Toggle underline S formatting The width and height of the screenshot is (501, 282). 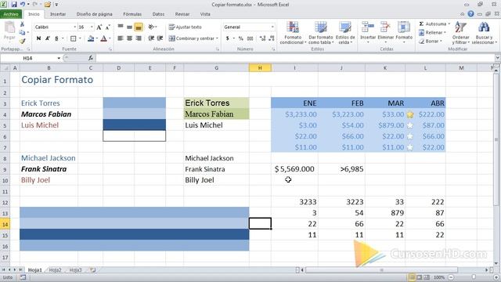pos(56,38)
